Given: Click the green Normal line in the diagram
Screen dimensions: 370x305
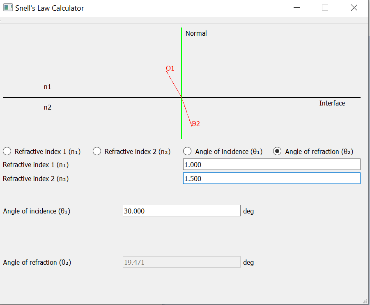Looking at the screenshot, I should pyautogui.click(x=181, y=53).
